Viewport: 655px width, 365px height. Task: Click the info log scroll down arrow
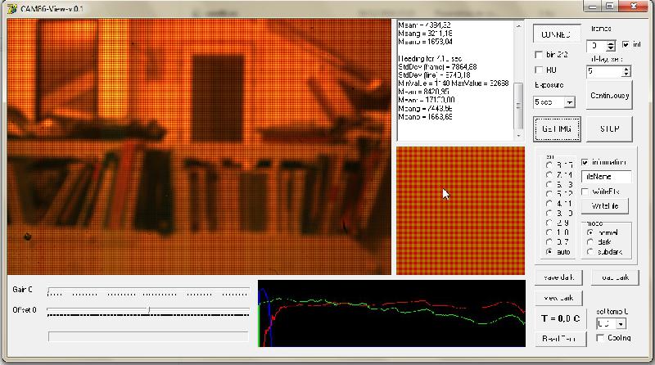tap(518, 136)
